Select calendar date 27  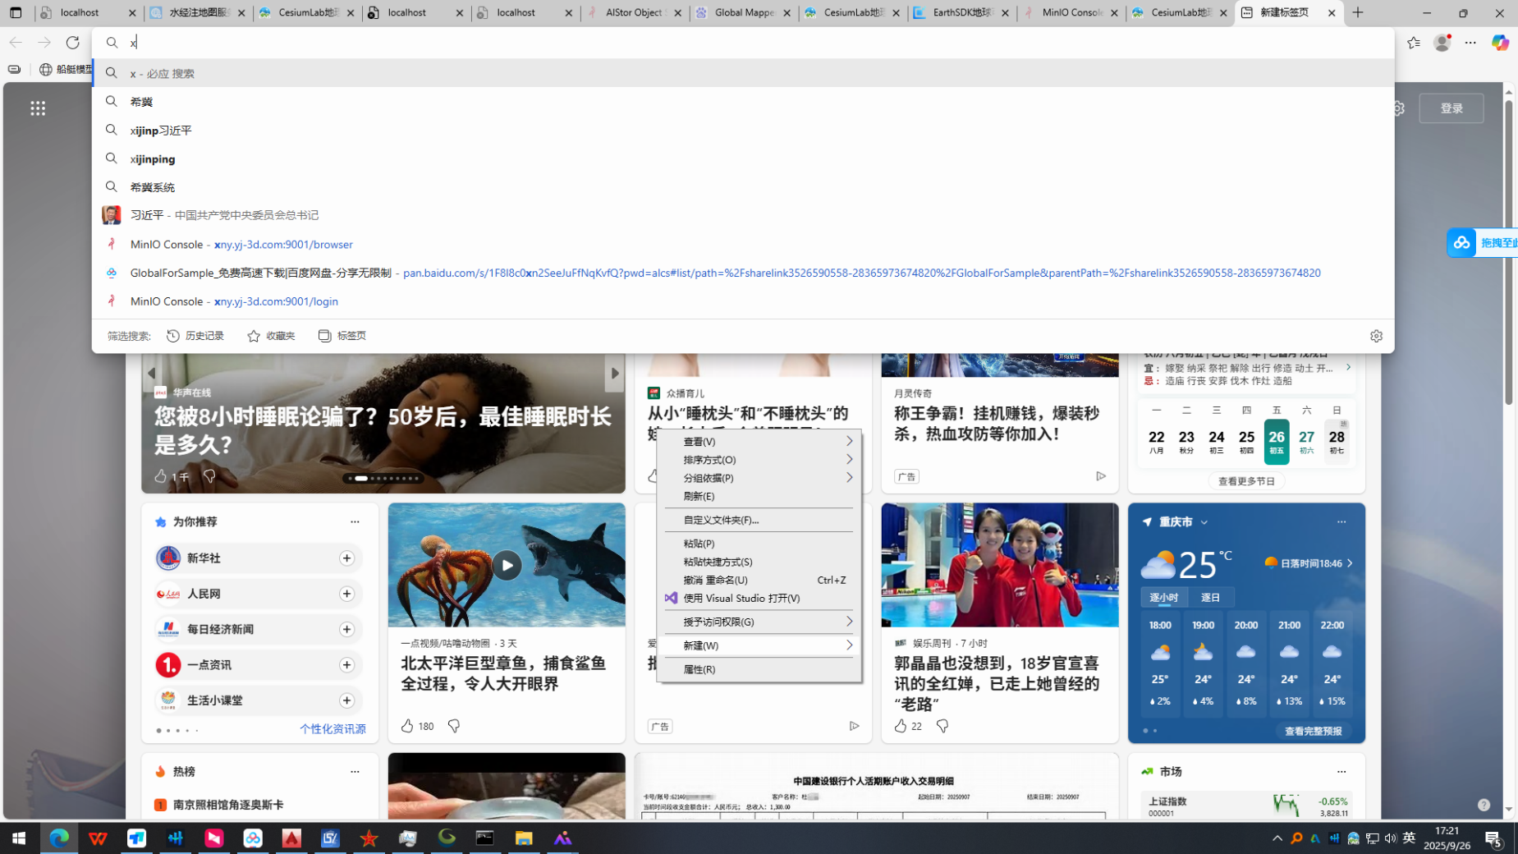[x=1306, y=441]
